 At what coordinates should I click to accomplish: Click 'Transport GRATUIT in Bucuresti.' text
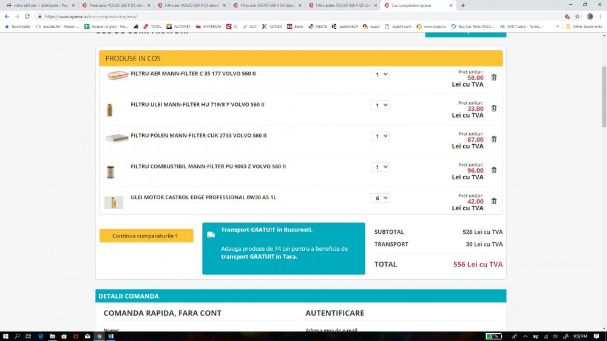coord(266,230)
